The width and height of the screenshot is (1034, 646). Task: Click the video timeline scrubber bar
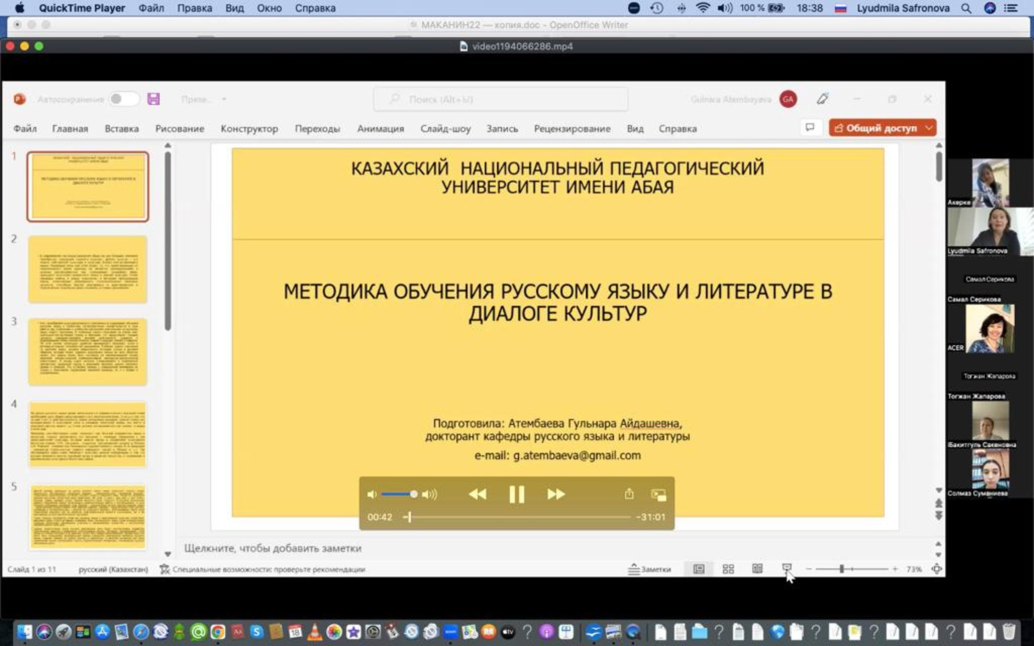click(x=517, y=517)
